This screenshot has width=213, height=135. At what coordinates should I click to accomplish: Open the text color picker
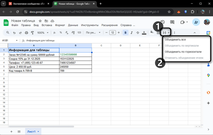click(x=144, y=33)
